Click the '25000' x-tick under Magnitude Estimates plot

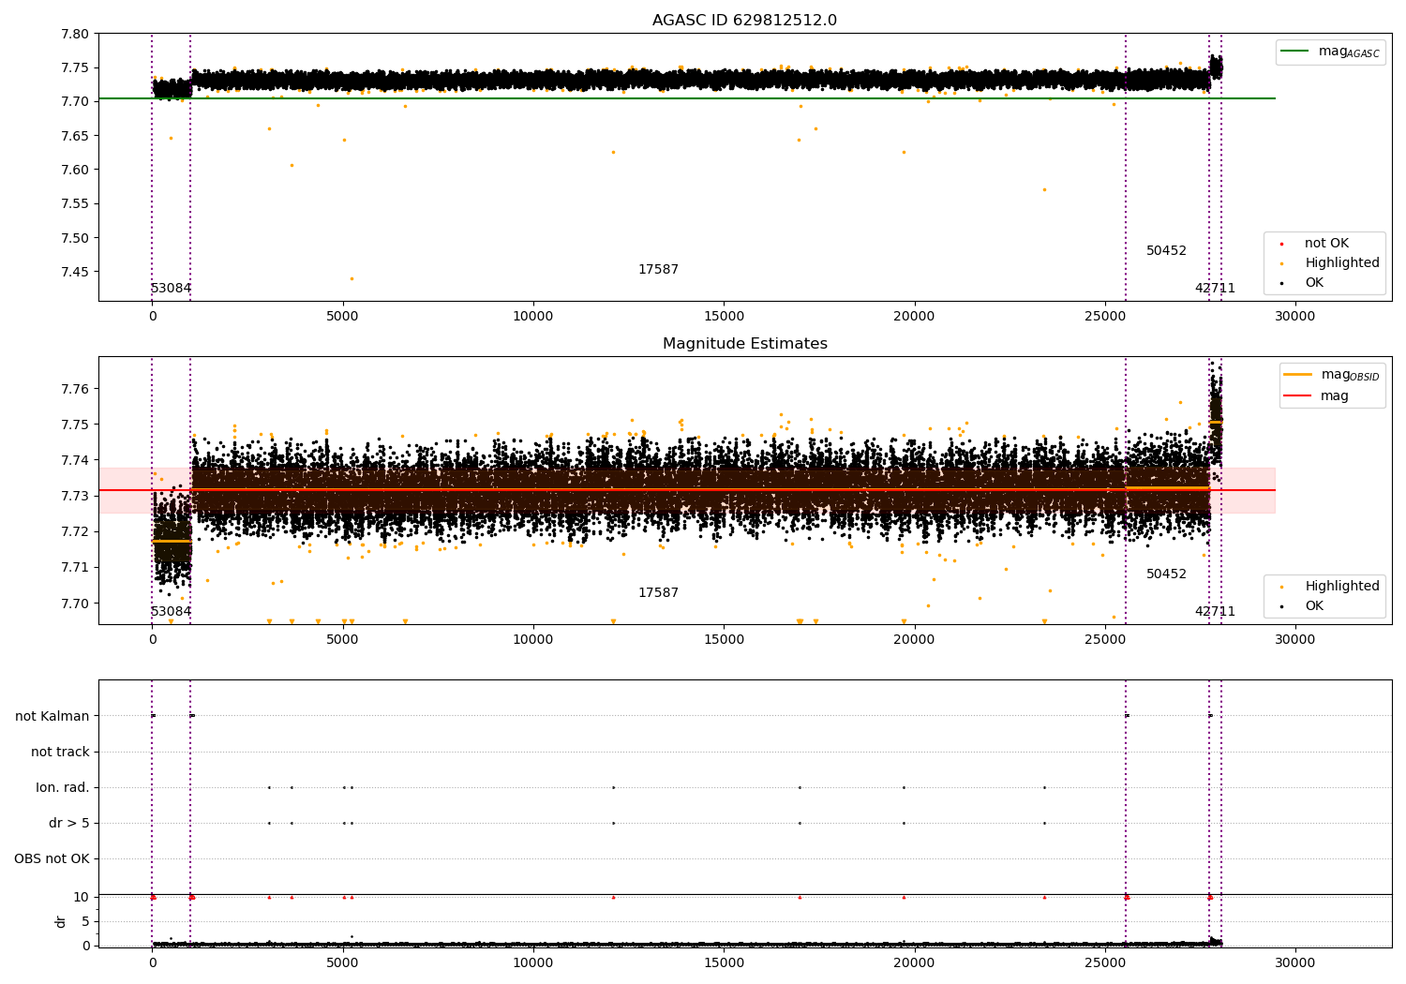[x=1105, y=640]
